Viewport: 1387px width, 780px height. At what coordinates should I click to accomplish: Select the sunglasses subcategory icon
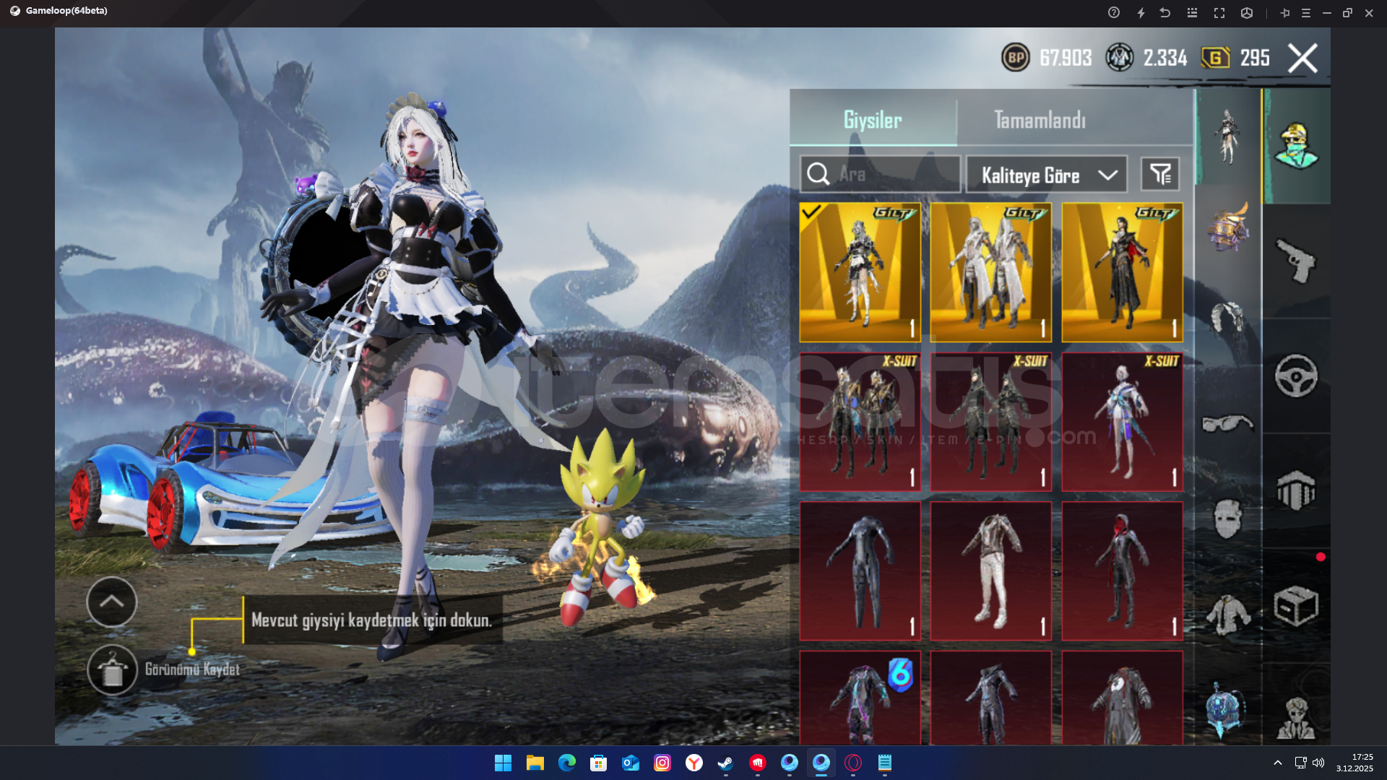coord(1227,422)
